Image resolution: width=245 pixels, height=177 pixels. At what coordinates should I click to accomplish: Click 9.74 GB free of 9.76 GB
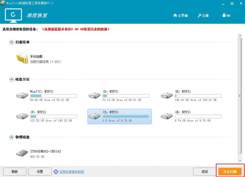tap(192, 121)
